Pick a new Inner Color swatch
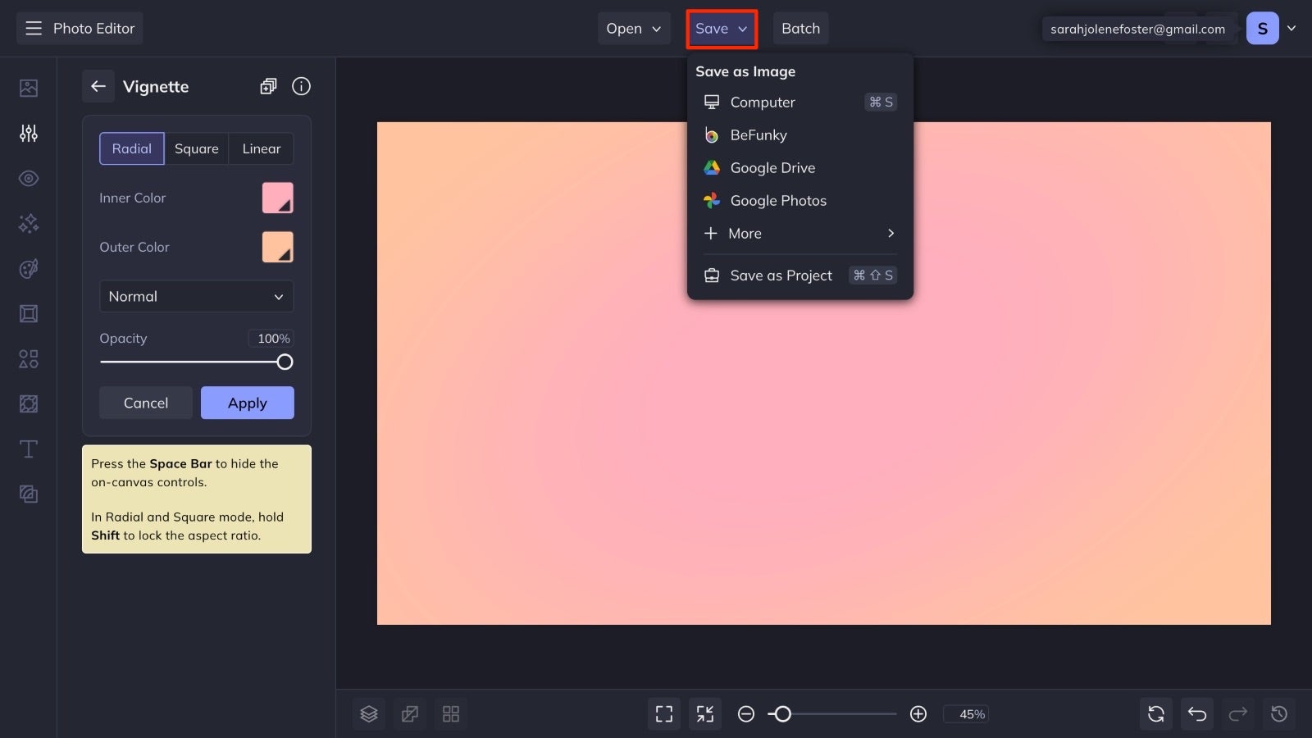1312x738 pixels. (x=277, y=197)
